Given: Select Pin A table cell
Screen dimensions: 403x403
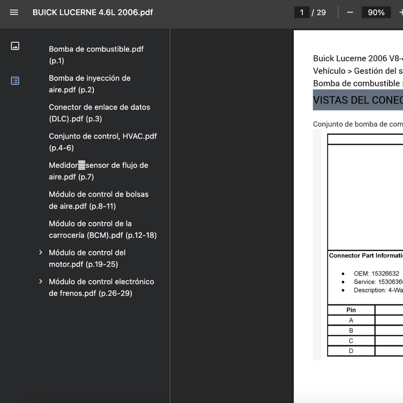Looking at the screenshot, I should (351, 320).
